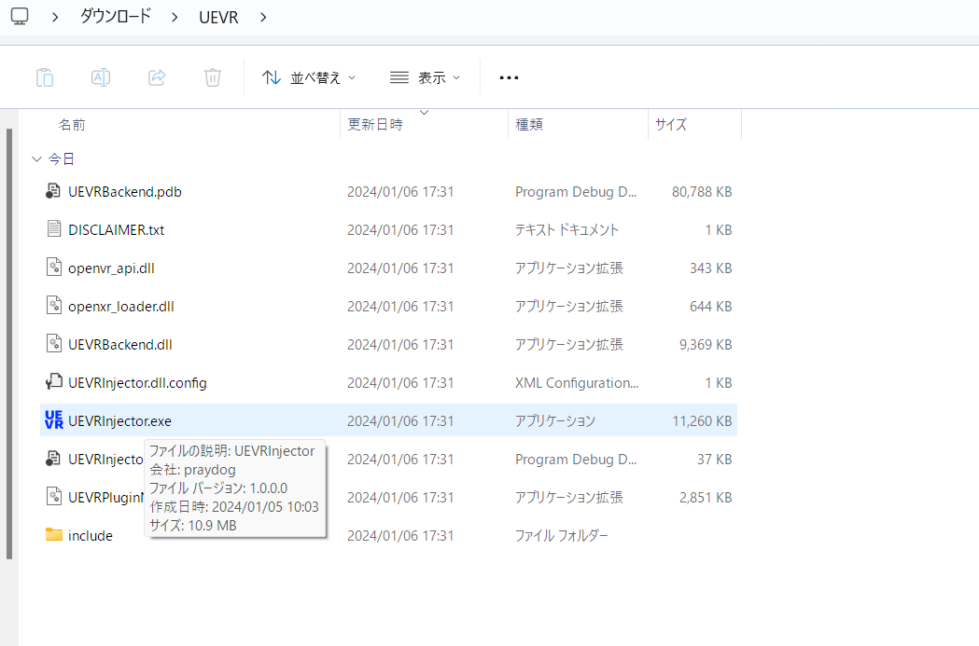Image resolution: width=979 pixels, height=646 pixels.
Task: Expand breadcrumb chevron after UEVR
Action: pyautogui.click(x=263, y=18)
